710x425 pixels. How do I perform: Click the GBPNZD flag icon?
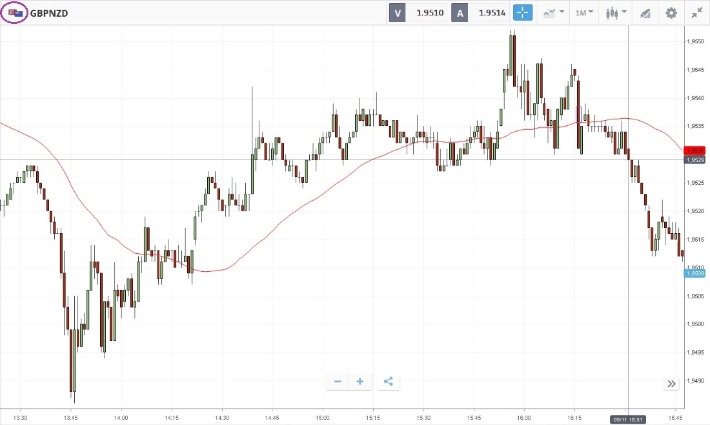click(x=15, y=12)
